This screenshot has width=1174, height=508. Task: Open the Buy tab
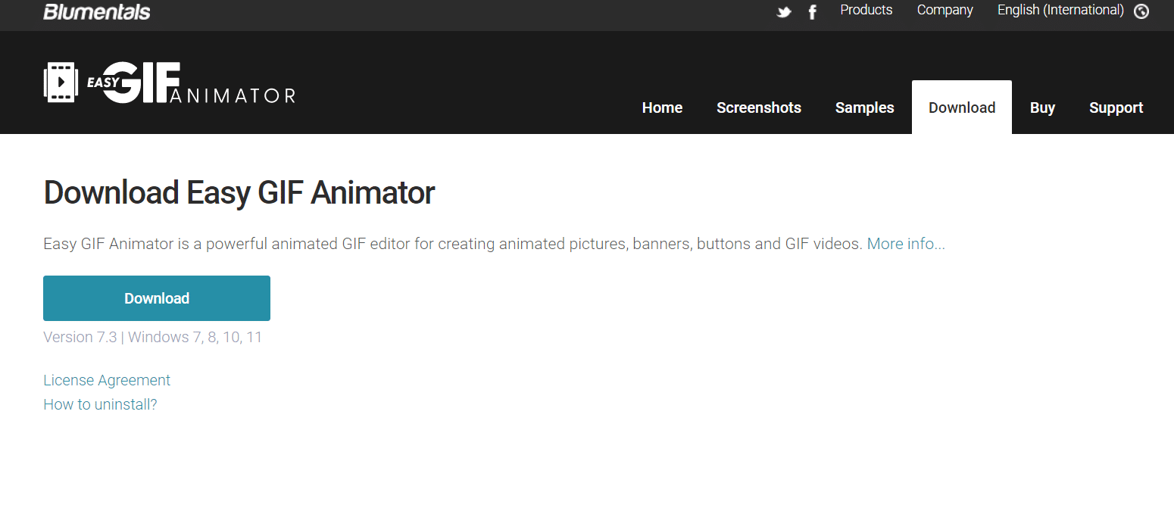pyautogui.click(x=1042, y=108)
